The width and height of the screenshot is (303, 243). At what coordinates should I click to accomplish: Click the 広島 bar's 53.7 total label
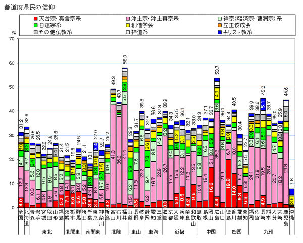point(217,70)
